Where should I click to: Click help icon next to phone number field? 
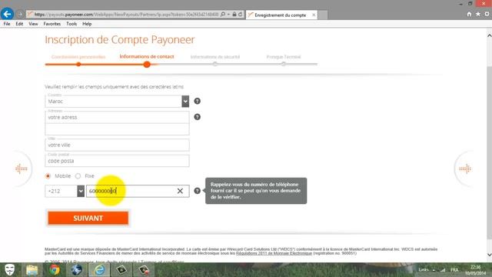(x=197, y=191)
